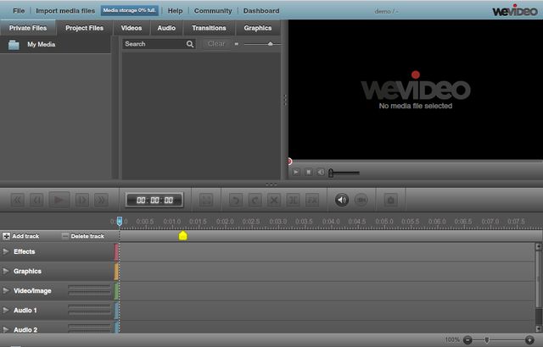The image size is (543, 347).
Task: Click the Audio 1 track volume bar
Action: 89,310
